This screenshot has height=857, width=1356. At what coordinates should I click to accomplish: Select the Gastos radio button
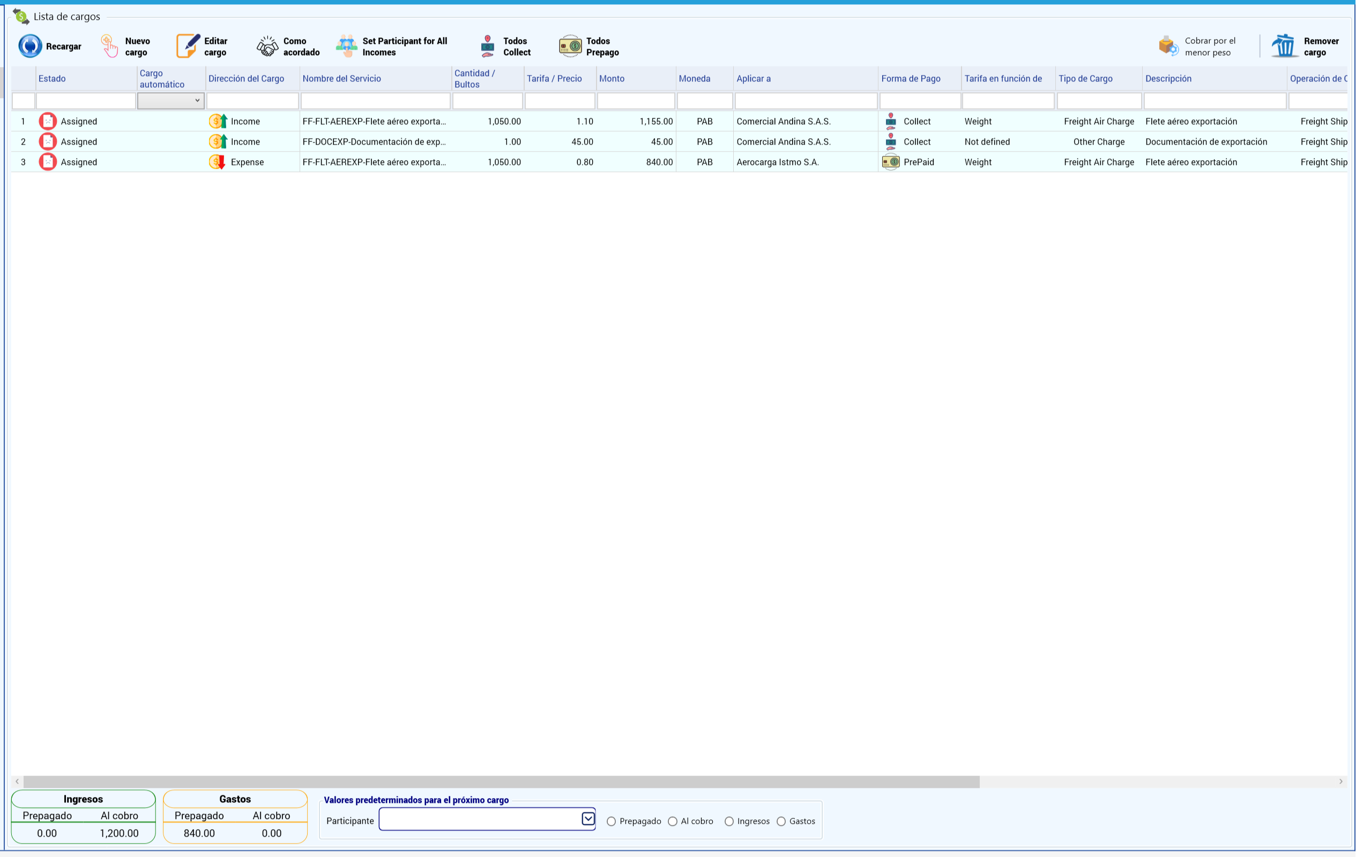[781, 821]
